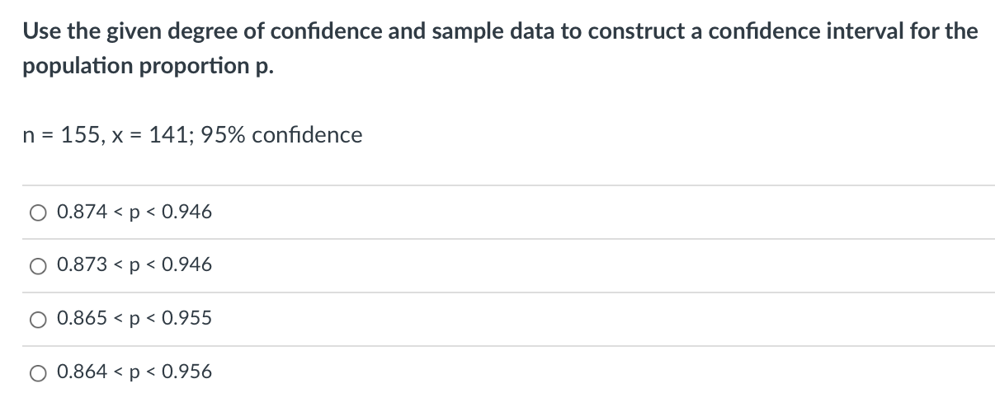
Task: Click the value 0.873 in the second answer
Action: (x=83, y=265)
